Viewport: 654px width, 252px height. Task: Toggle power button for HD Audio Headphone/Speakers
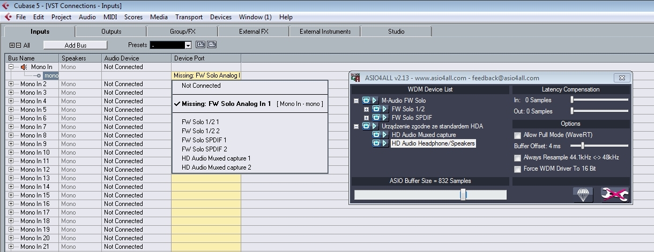(x=376, y=143)
